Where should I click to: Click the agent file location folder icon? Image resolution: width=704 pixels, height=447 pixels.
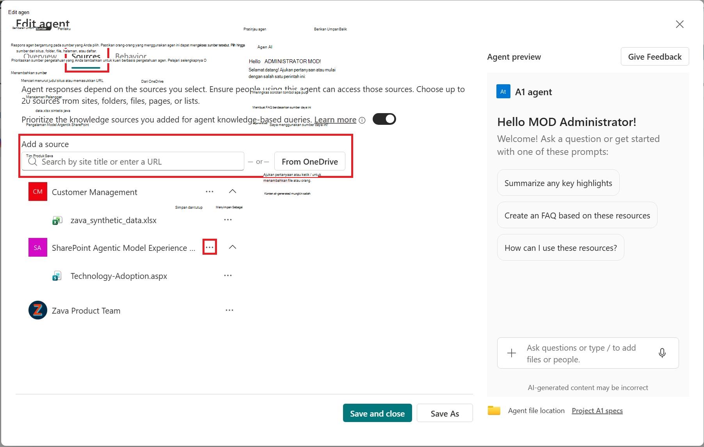click(494, 410)
